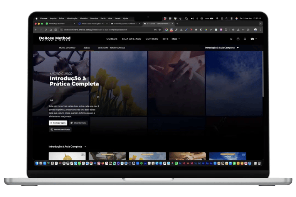Click the Ver meu certificado button
Viewport: 296px width, 197px height.
[x=60, y=130]
